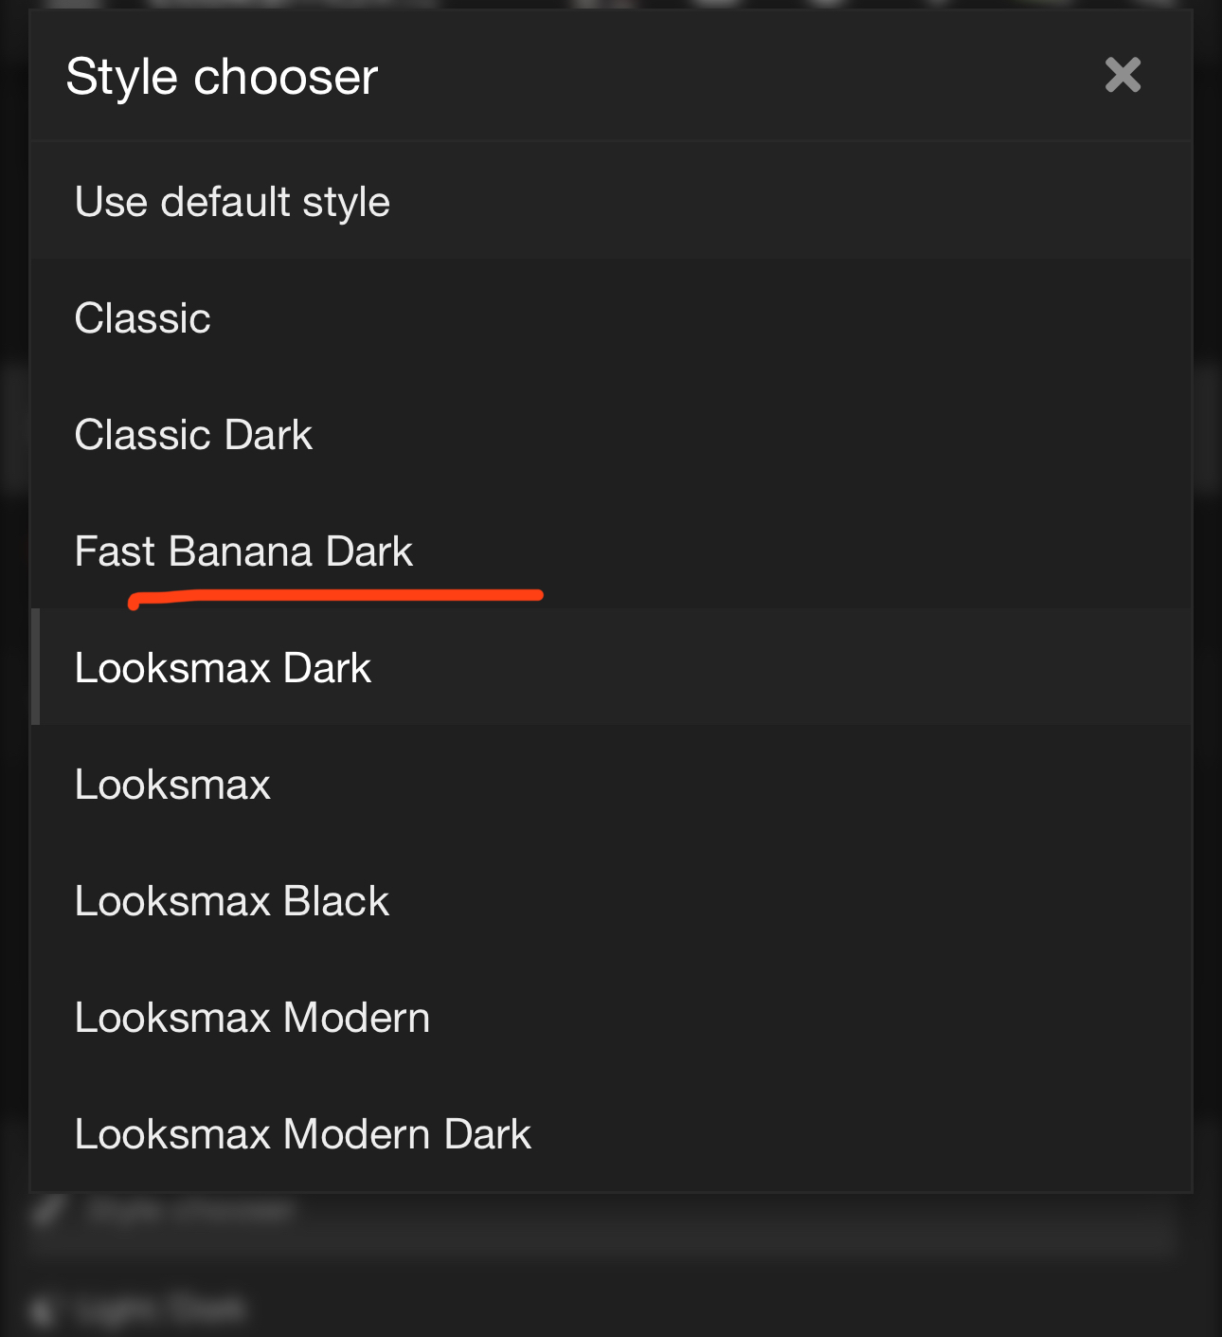1222x1337 pixels.
Task: Click the style underlined in red
Action: point(243,551)
